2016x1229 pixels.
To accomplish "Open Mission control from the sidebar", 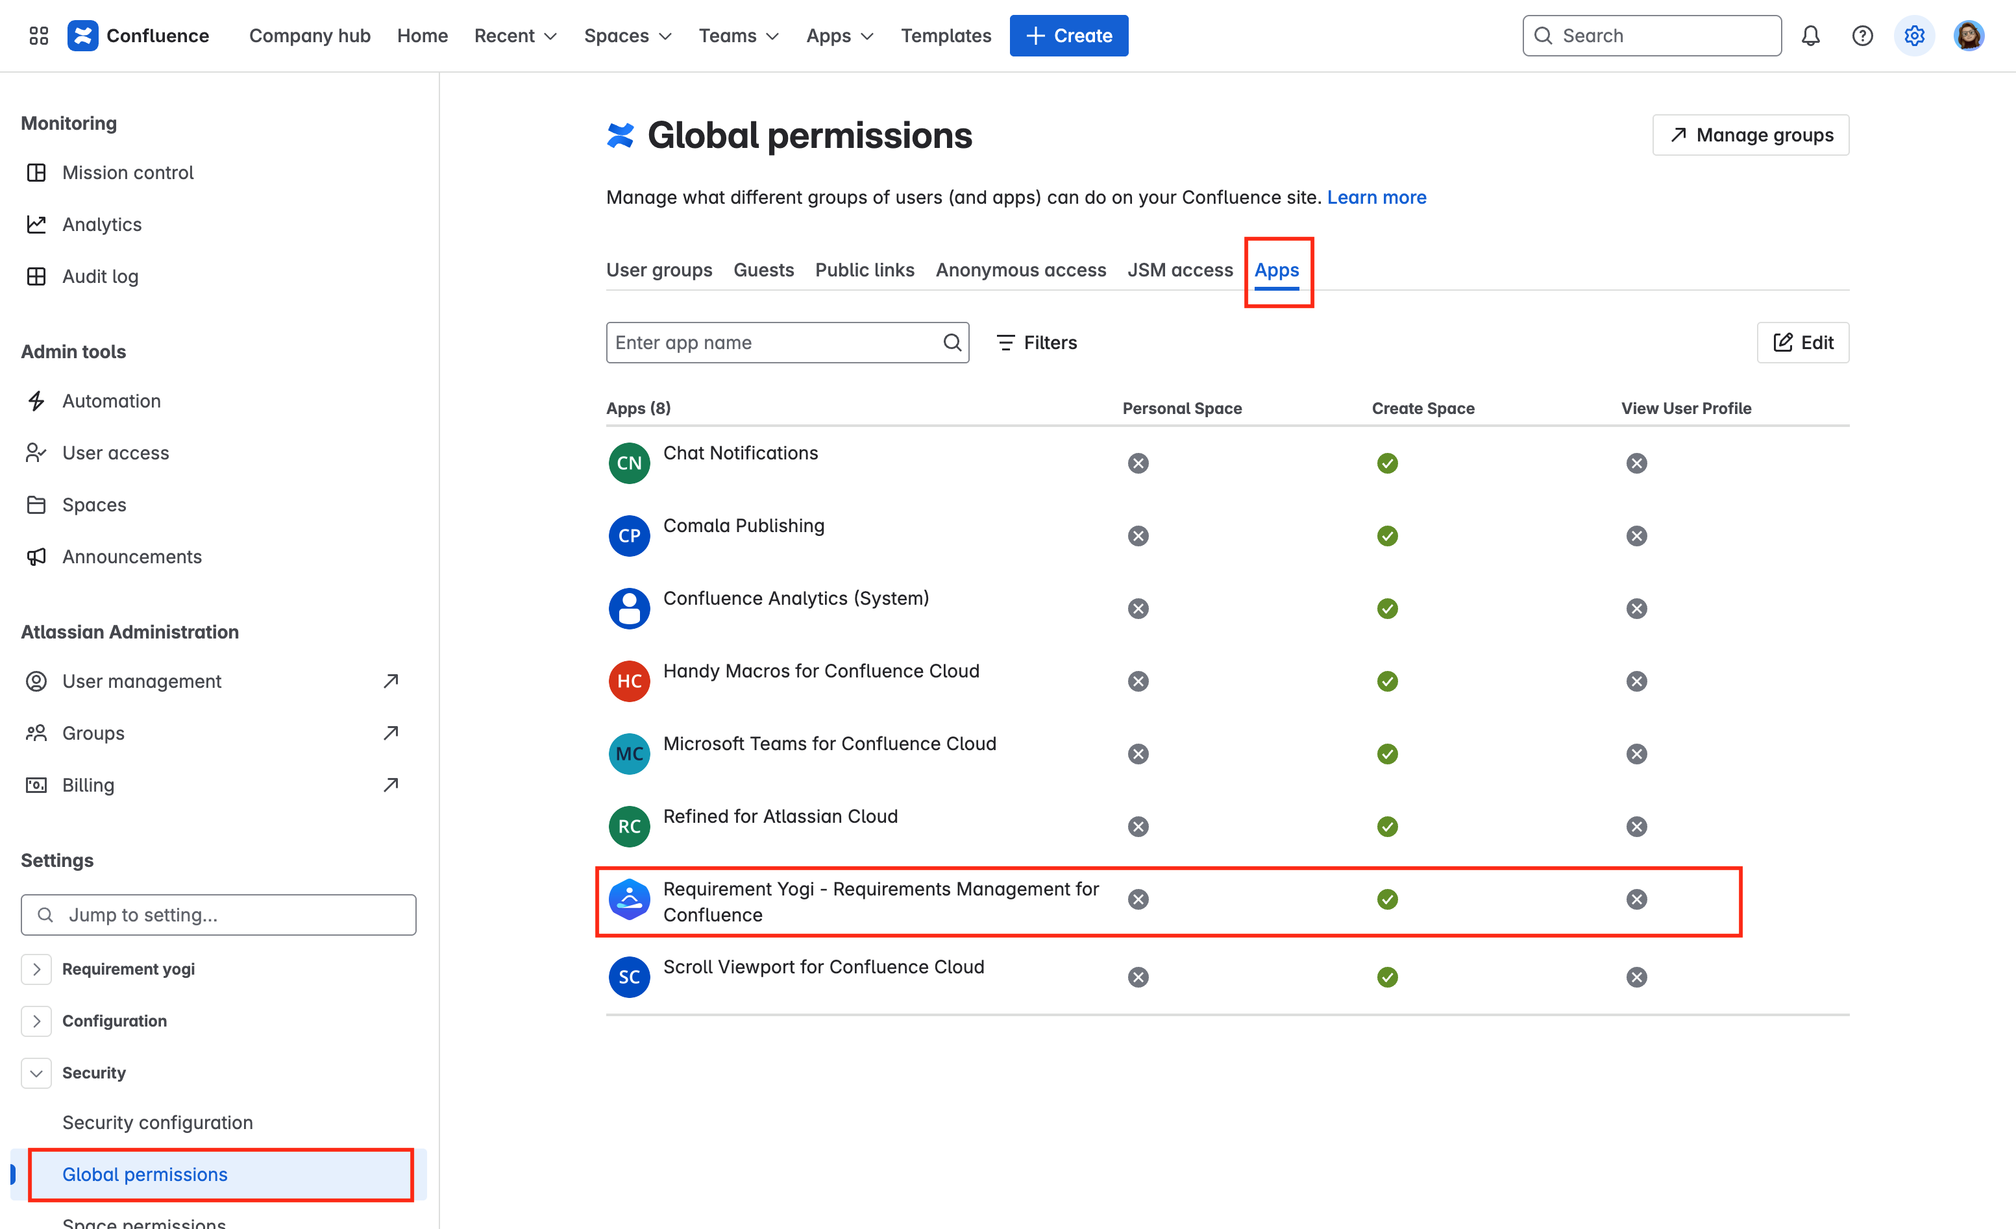I will point(128,172).
